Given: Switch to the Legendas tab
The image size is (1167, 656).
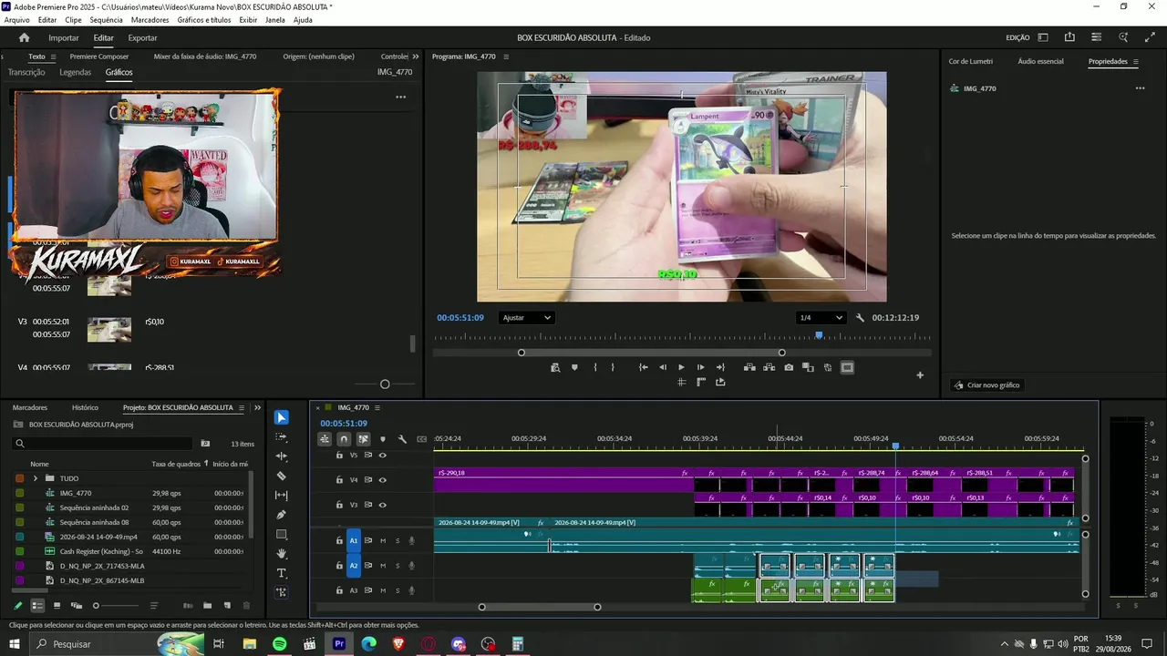Looking at the screenshot, I should (75, 72).
